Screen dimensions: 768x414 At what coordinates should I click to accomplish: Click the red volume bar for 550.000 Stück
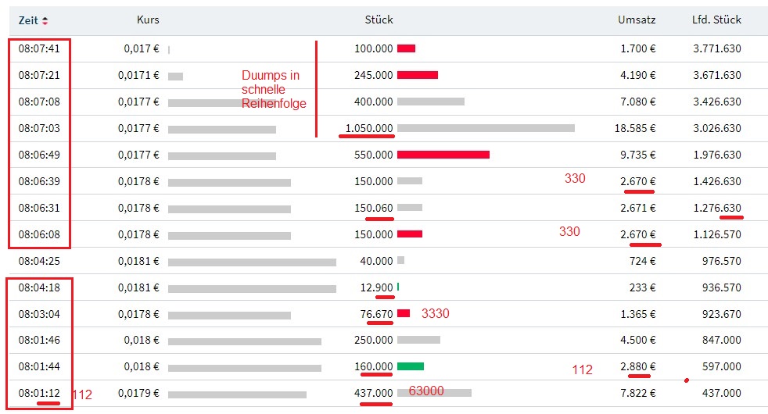[443, 155]
